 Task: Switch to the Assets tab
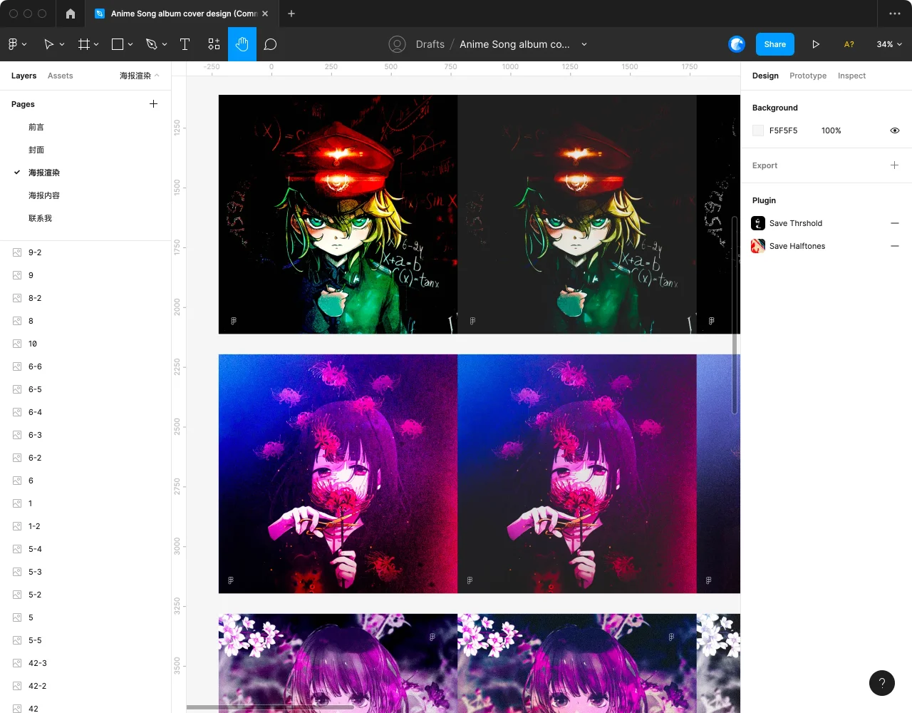[60, 76]
